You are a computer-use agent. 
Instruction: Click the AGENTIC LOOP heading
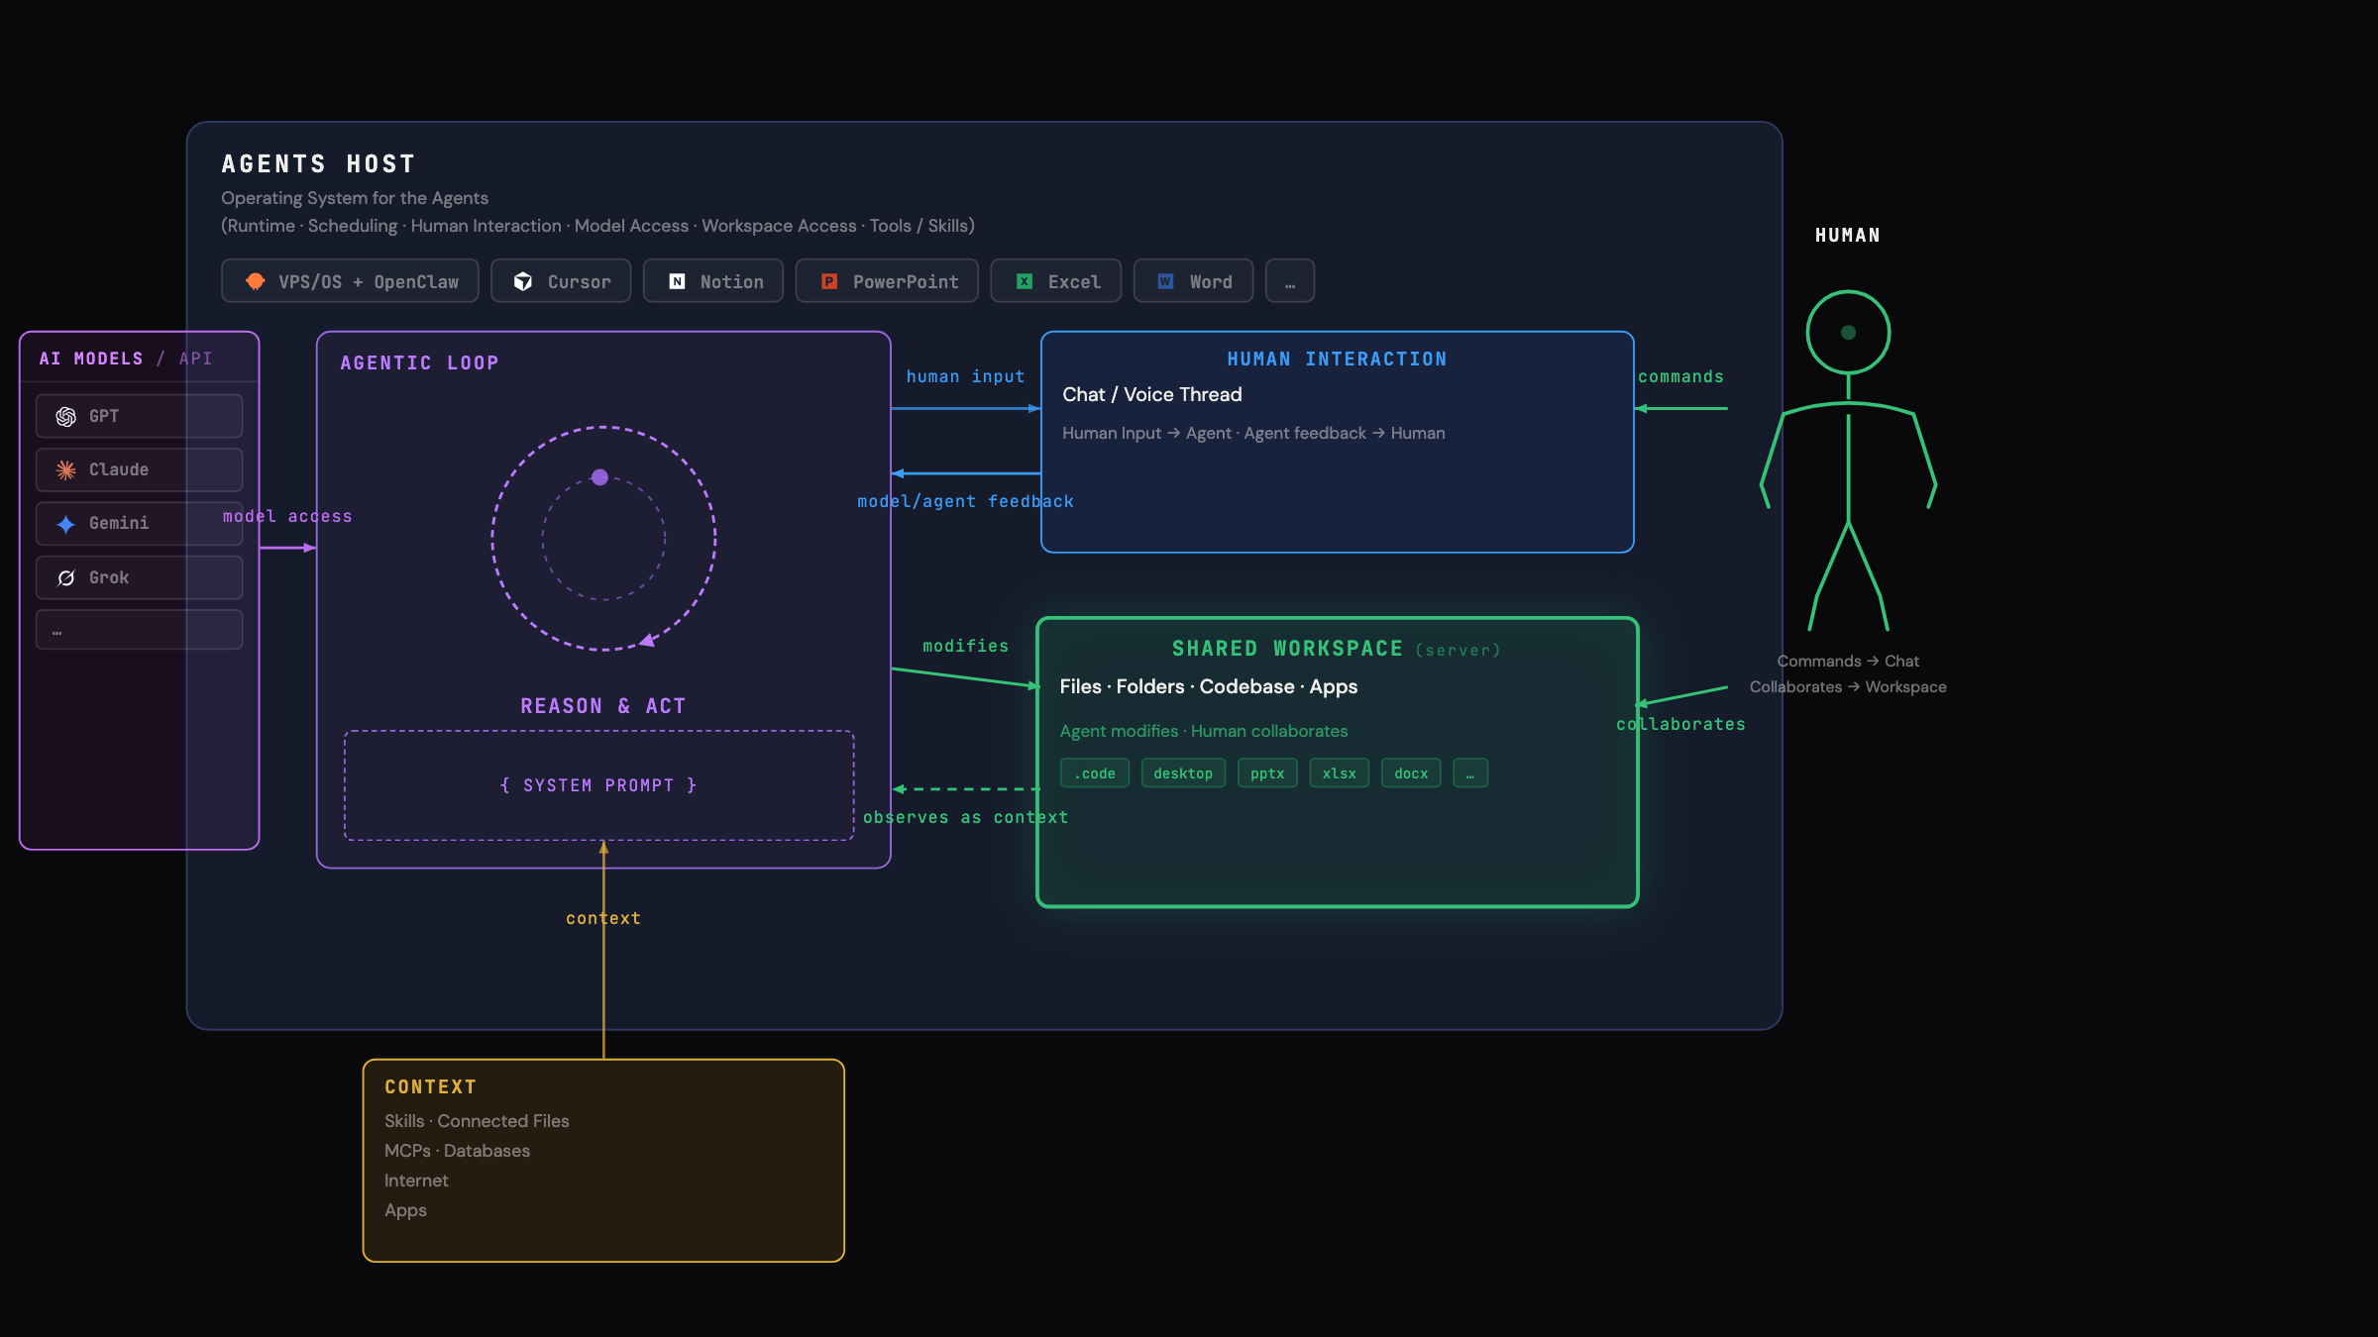pos(419,363)
